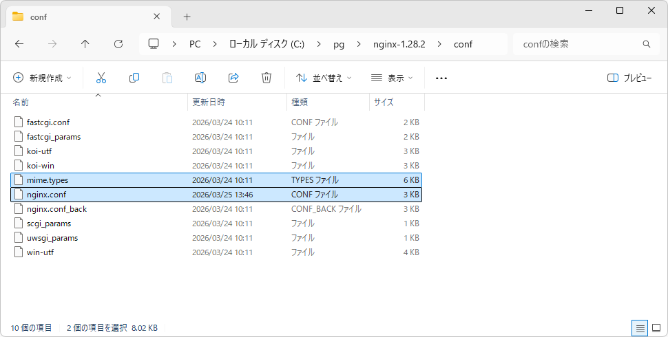Screen dimensions: 668x337
Task: Select the mime.types file
Action: [216, 180]
